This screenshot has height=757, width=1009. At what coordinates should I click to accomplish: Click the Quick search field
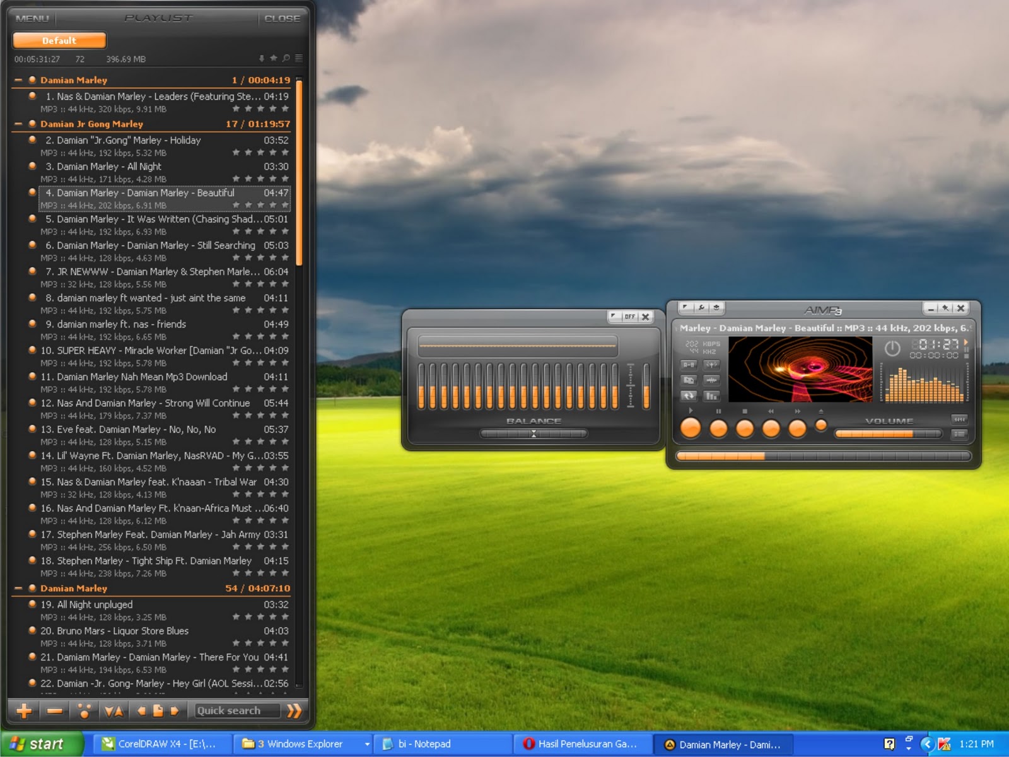pyautogui.click(x=236, y=711)
